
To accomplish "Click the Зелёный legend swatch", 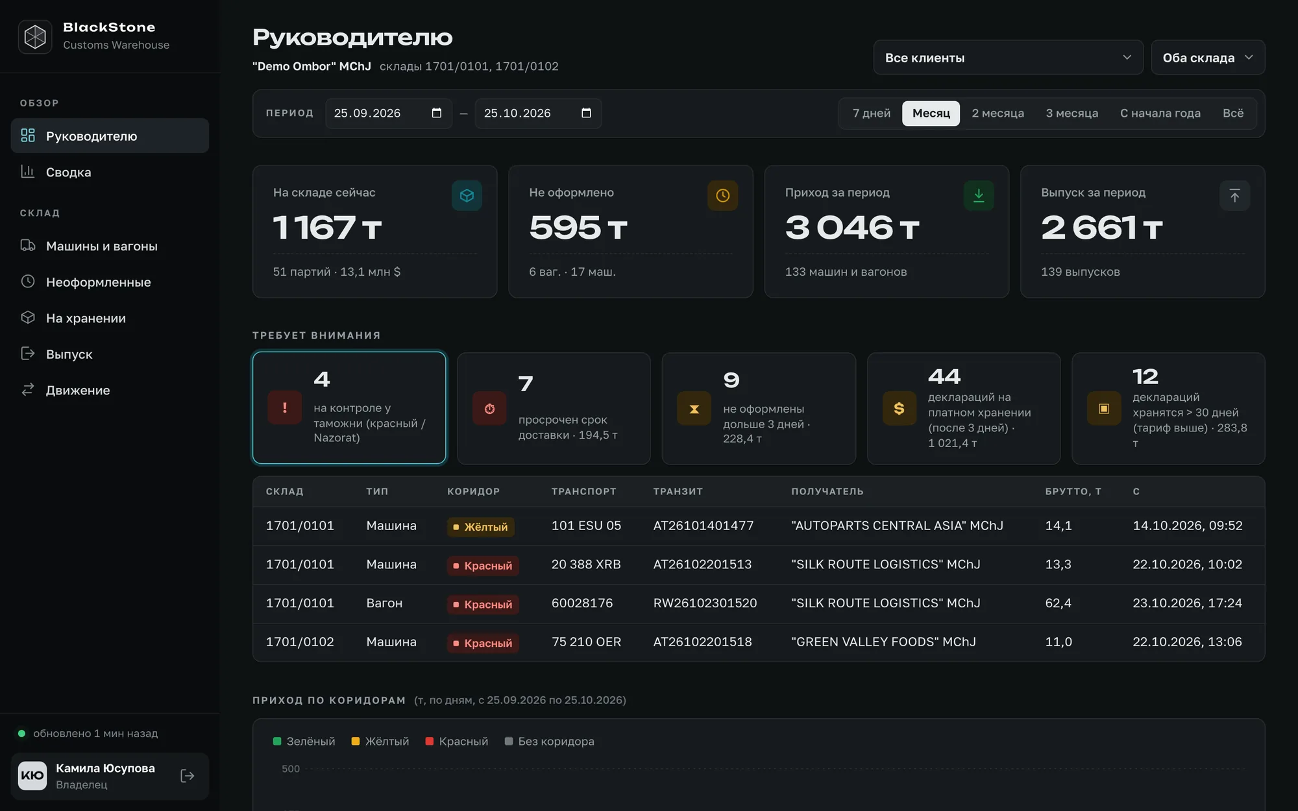I will [x=277, y=741].
